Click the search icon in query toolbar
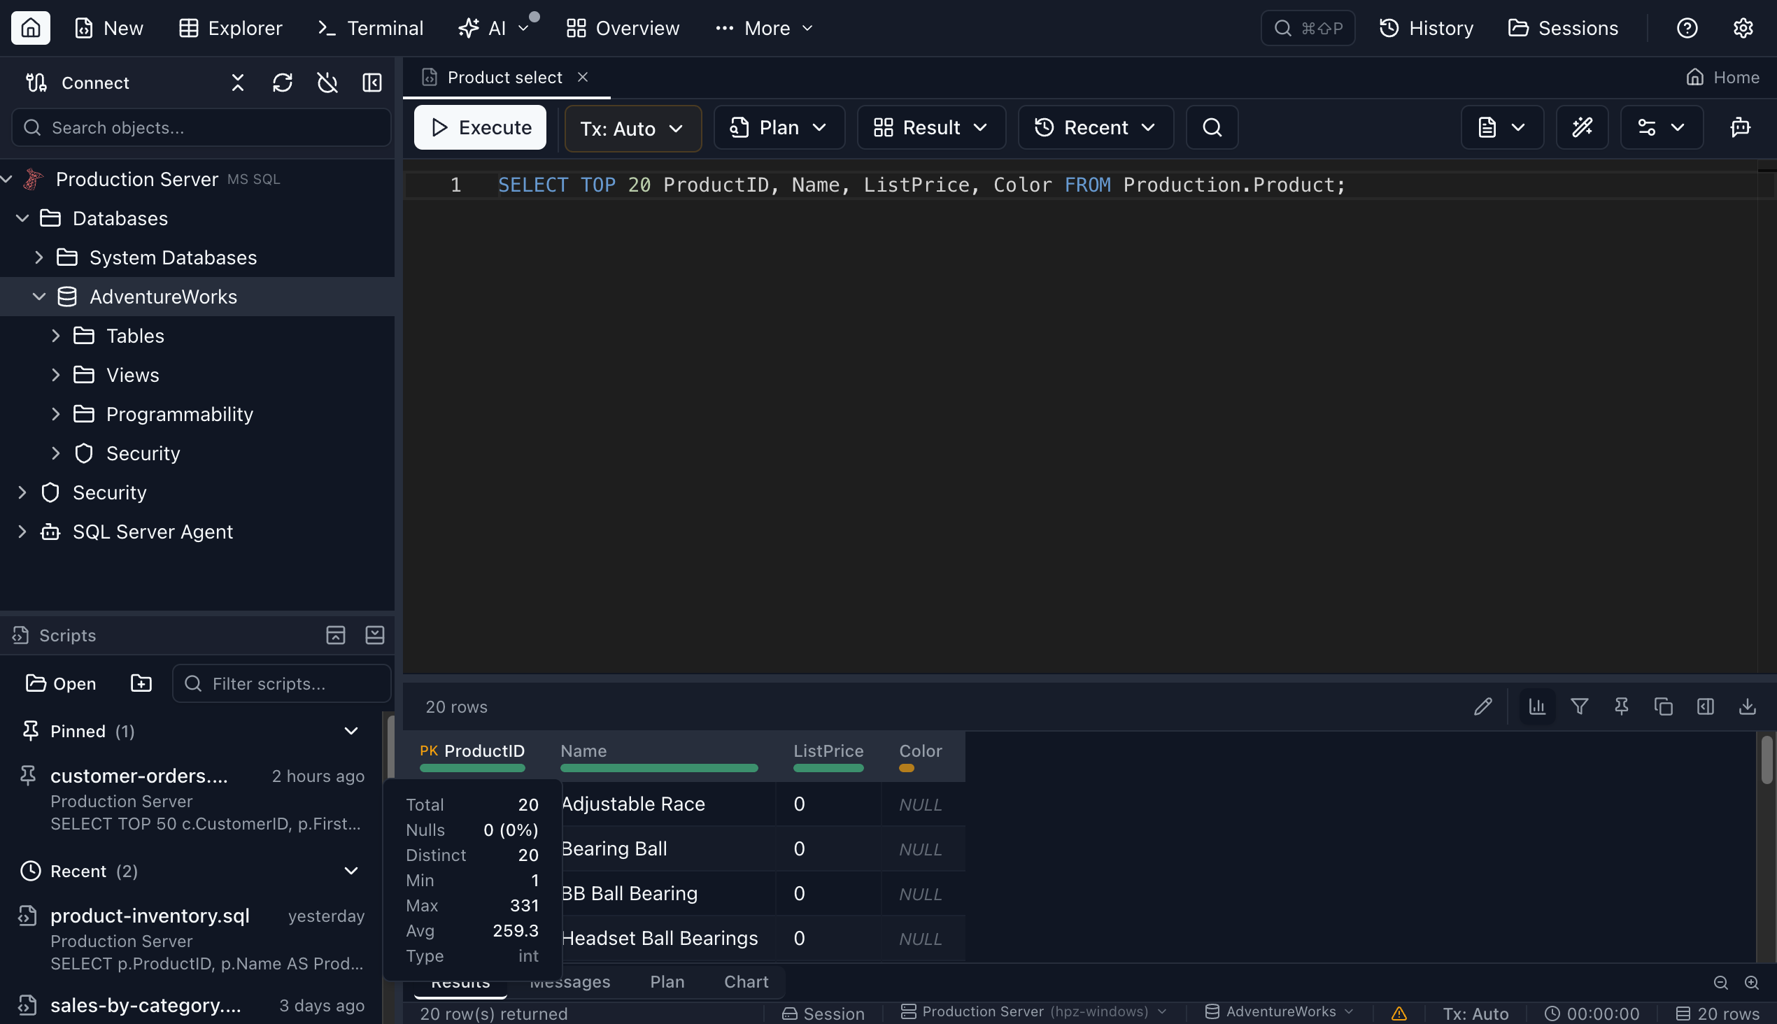Image resolution: width=1777 pixels, height=1024 pixels. pos(1212,127)
